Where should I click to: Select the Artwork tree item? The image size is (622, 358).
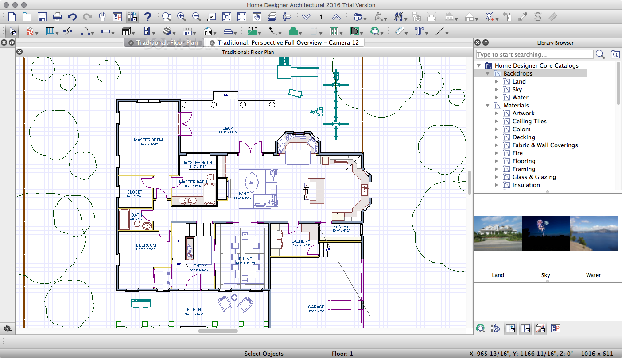coord(524,113)
